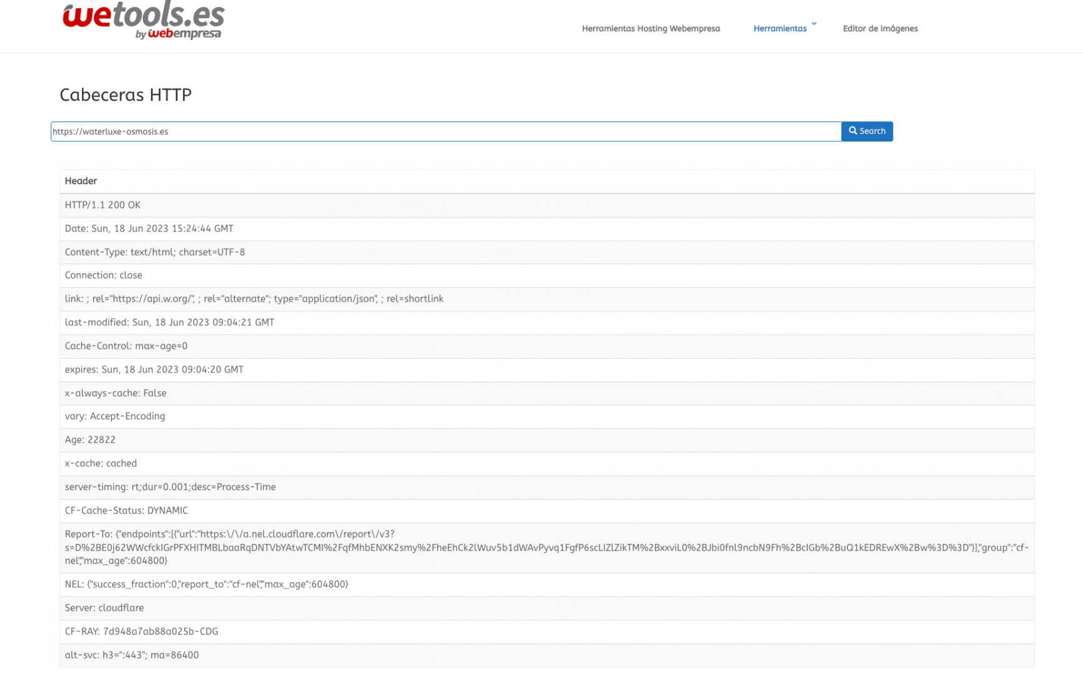Select the vary: Accept-Encoding row
Screen dimensions: 1082x676
pos(547,416)
